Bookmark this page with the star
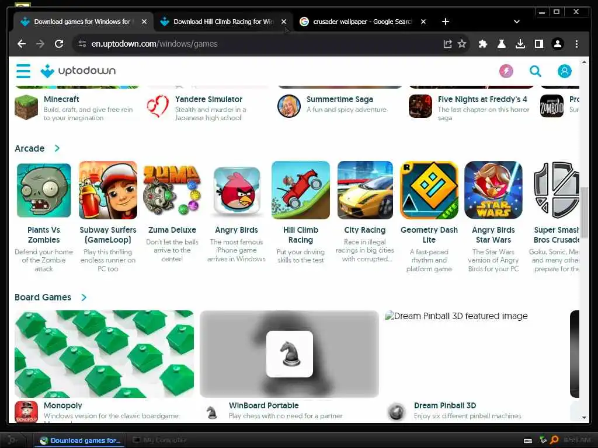Screen dimensions: 598x448 pos(462,44)
